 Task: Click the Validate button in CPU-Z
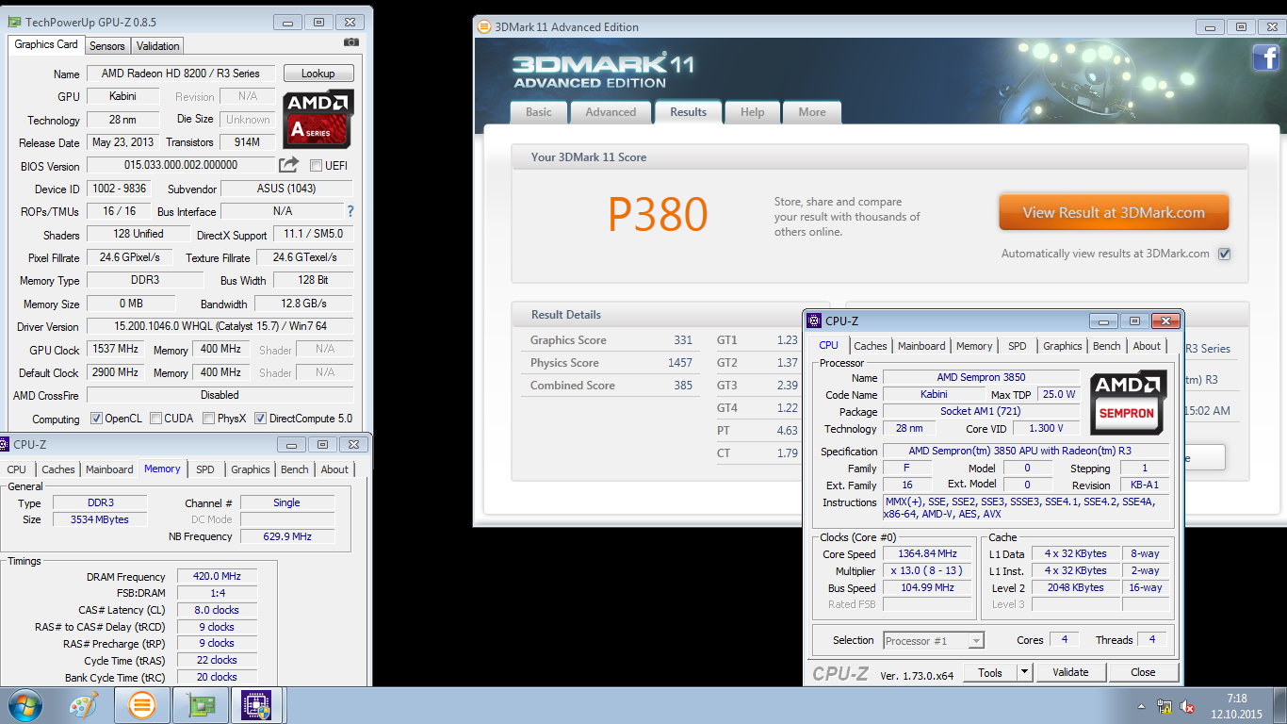(x=1070, y=672)
